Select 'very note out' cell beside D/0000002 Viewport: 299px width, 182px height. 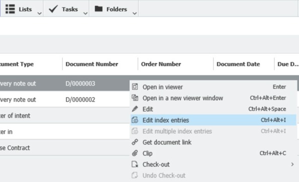[x=18, y=100]
